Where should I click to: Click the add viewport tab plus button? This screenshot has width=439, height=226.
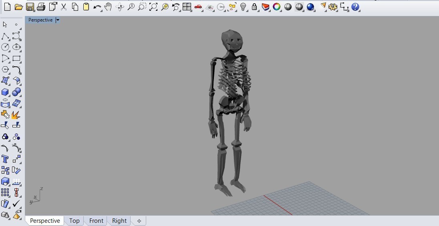(x=139, y=221)
